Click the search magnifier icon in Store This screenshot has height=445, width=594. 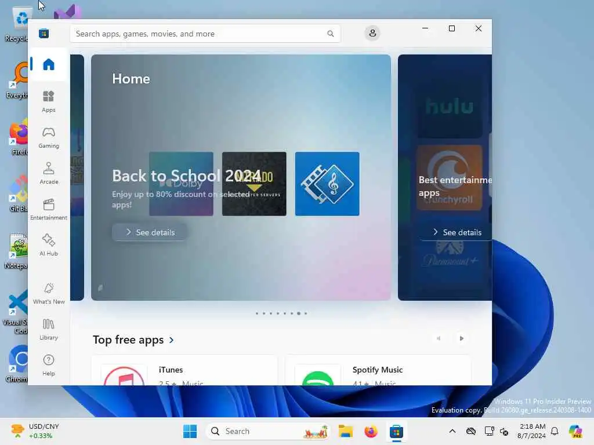330,34
